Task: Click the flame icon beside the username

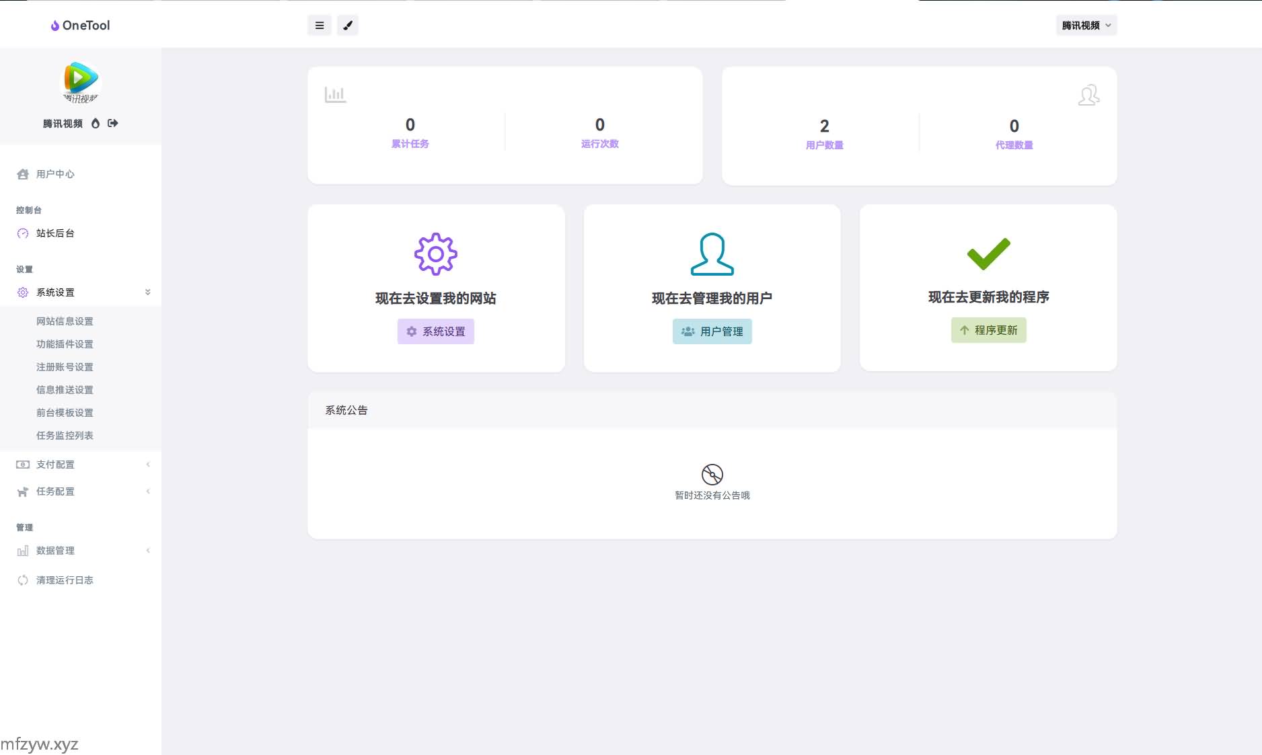Action: pyautogui.click(x=96, y=123)
